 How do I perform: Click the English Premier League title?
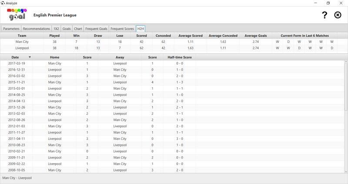click(55, 15)
